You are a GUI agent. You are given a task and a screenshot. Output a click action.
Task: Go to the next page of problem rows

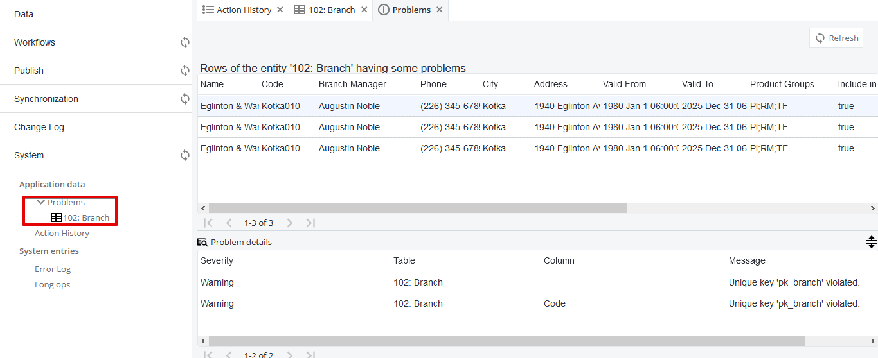290,223
